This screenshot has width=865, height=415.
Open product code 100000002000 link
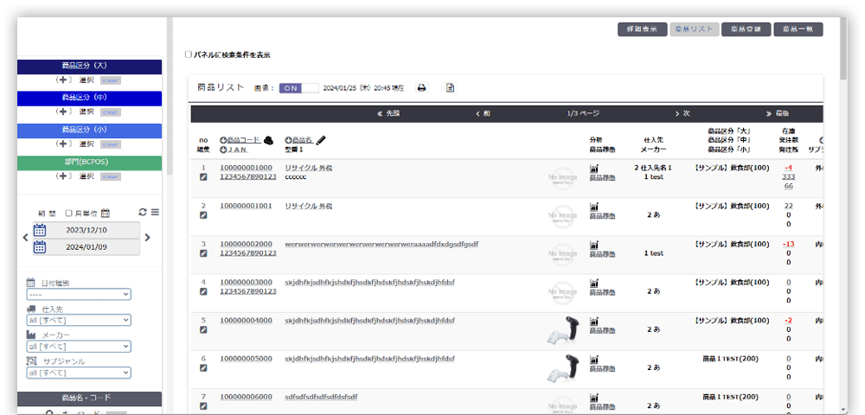(246, 244)
